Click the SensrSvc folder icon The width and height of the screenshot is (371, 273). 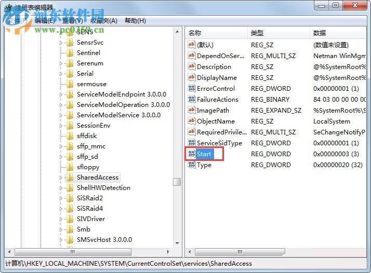(x=70, y=43)
